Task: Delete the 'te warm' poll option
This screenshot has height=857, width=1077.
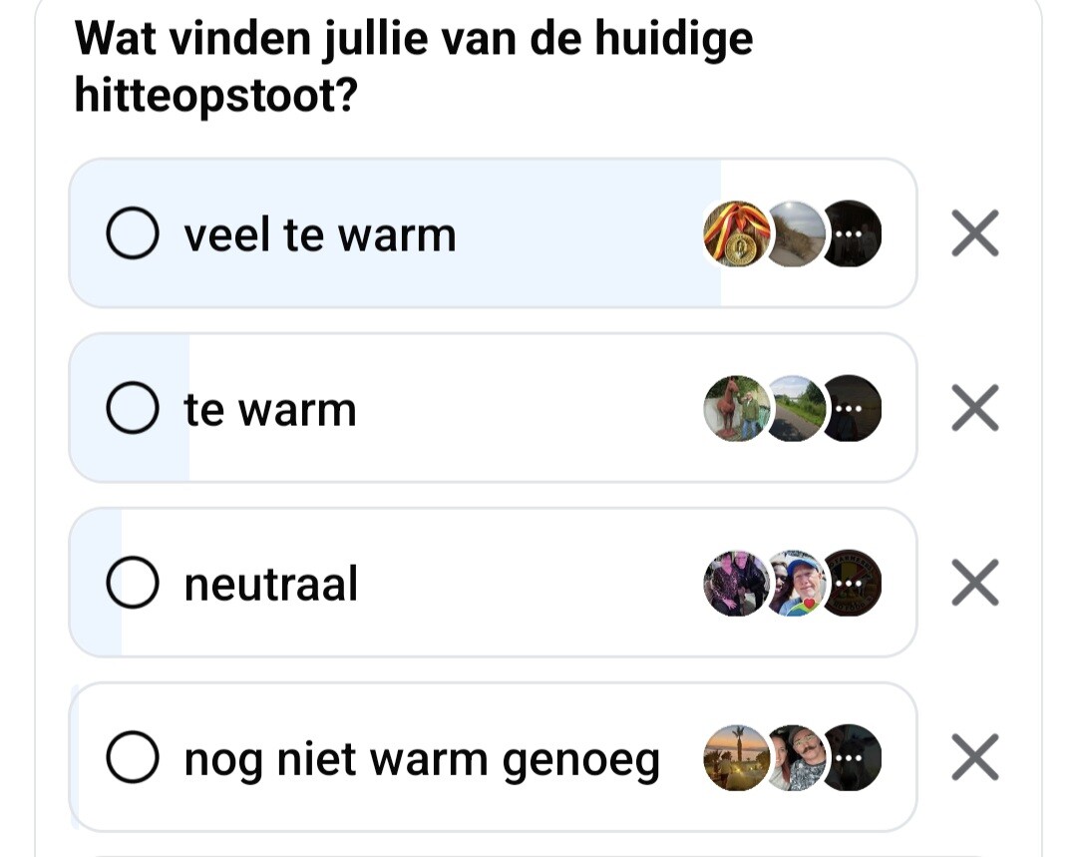Action: [974, 409]
